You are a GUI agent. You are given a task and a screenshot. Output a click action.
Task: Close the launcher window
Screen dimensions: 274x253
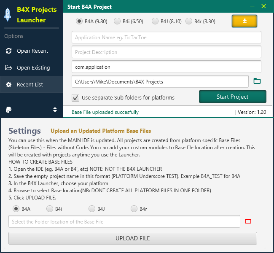tap(263, 6)
